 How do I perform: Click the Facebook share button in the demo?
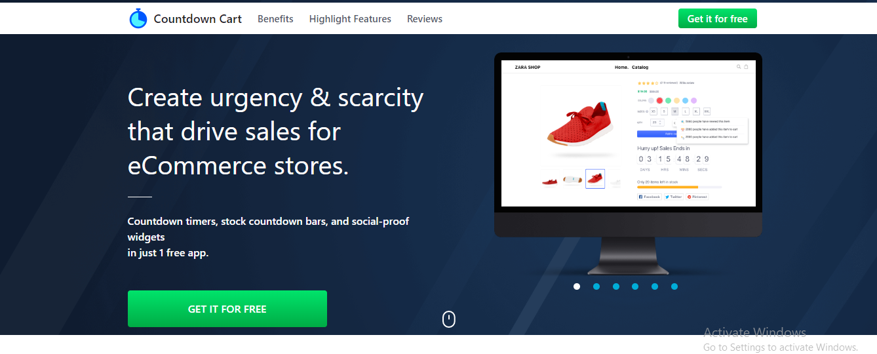[650, 197]
